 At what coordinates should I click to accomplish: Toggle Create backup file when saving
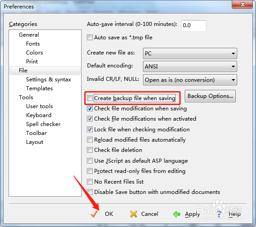(x=90, y=98)
